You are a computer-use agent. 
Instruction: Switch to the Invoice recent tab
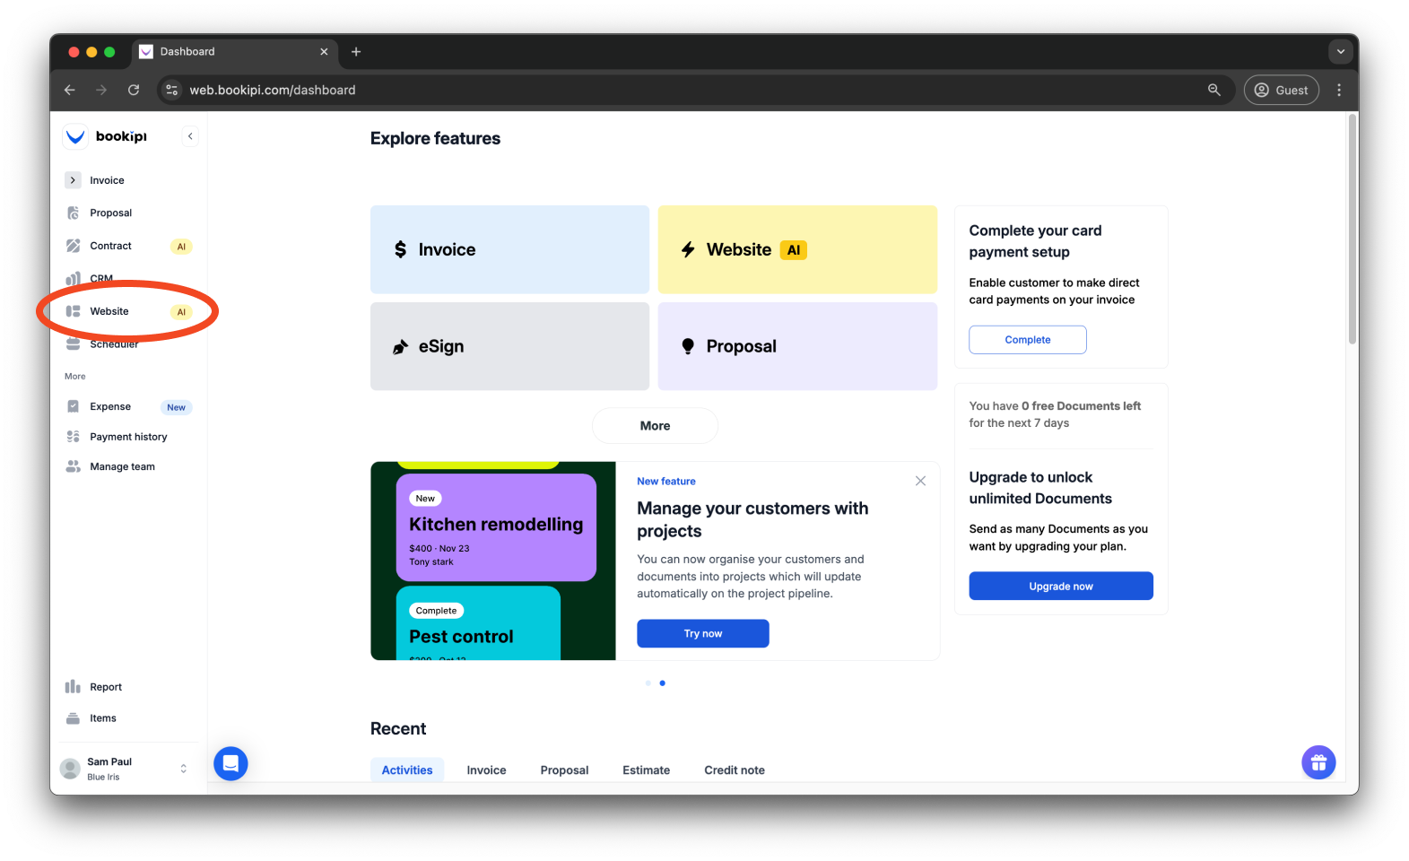(x=486, y=770)
